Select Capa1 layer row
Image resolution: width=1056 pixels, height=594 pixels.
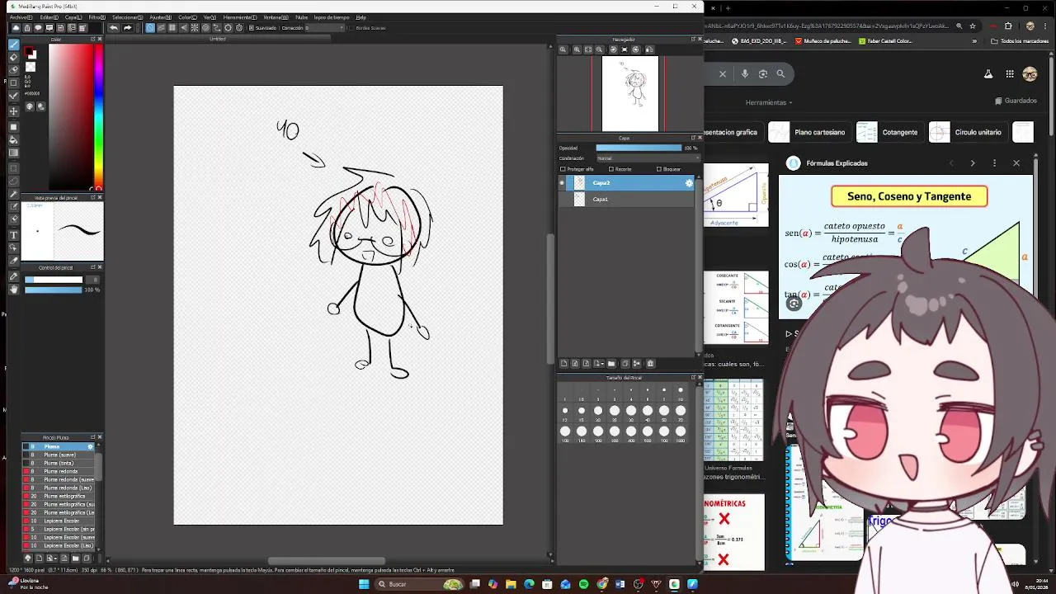tap(627, 200)
